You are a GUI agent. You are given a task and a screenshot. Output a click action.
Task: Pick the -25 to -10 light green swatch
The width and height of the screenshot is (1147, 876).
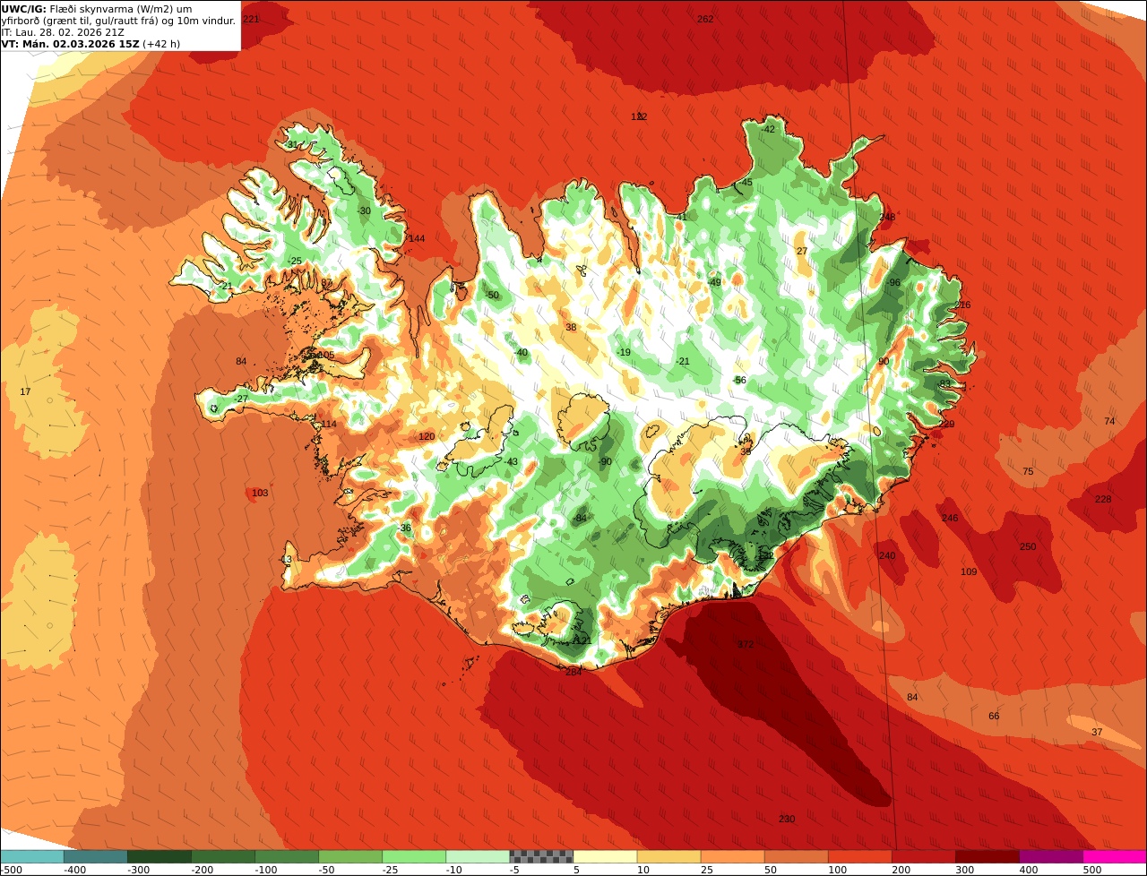[x=414, y=856]
